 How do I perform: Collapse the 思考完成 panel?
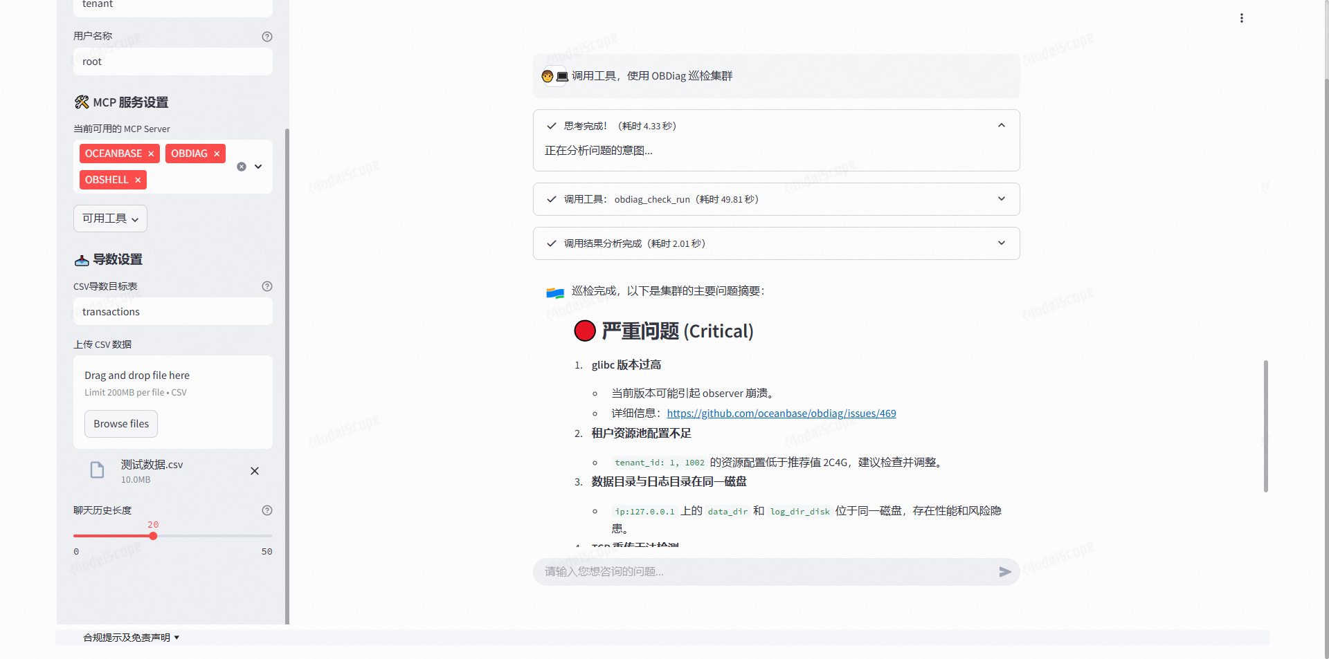click(x=1001, y=126)
